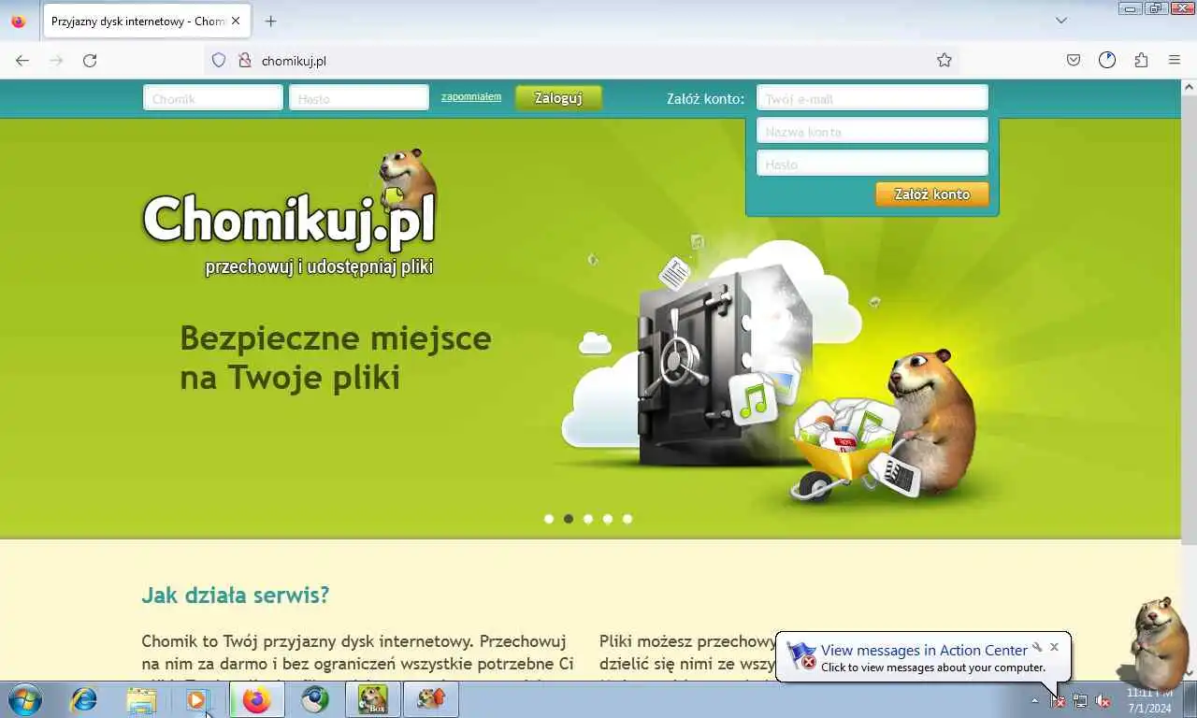The height and width of the screenshot is (718, 1197).
Task: Click the Hasło login password field
Action: tap(359, 98)
